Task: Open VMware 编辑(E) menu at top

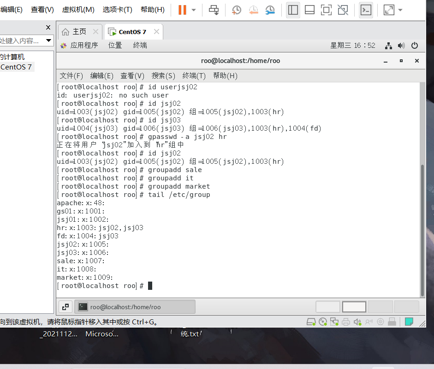Action: point(12,10)
